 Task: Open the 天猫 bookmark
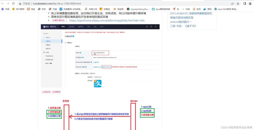pyautogui.click(x=53, y=9)
